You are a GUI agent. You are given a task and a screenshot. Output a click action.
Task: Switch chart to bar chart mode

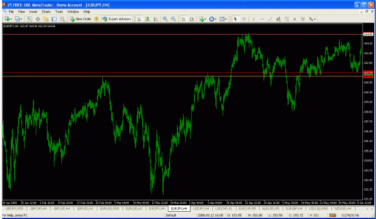(139, 19)
